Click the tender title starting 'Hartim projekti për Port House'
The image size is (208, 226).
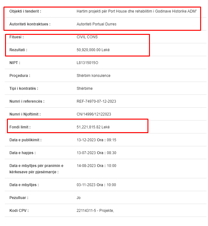(136, 11)
